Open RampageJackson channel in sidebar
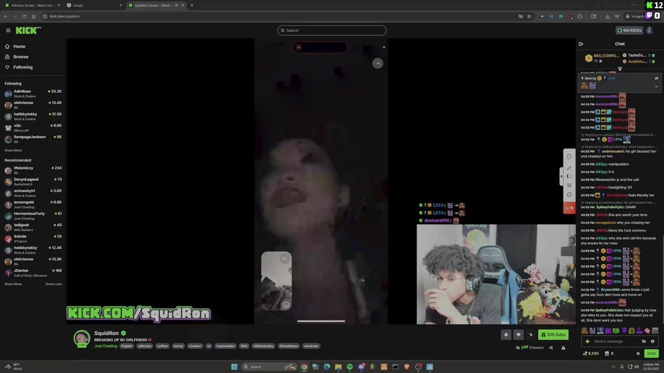Viewport: 664px width, 373px height. tap(33, 139)
